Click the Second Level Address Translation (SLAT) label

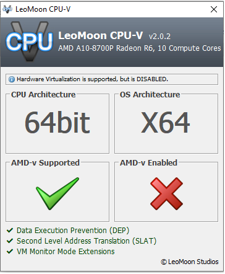coord(87,241)
